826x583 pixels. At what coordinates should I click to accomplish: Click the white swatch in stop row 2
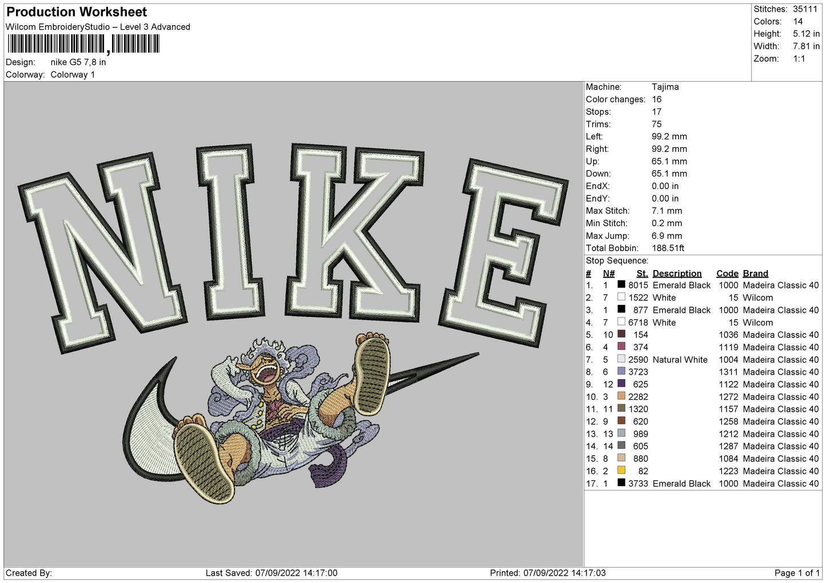pyautogui.click(x=621, y=297)
